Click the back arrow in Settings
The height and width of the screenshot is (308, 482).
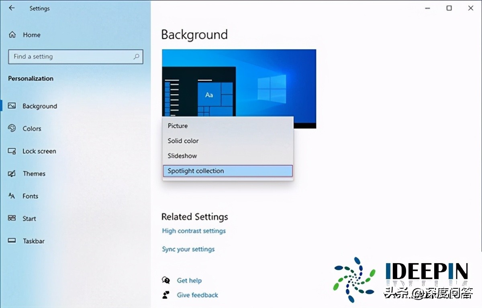11,8
